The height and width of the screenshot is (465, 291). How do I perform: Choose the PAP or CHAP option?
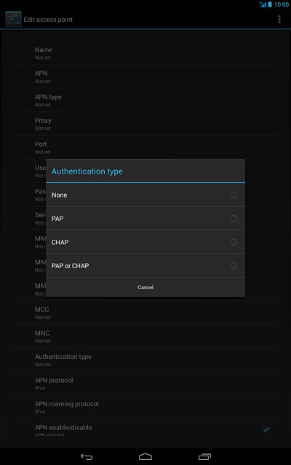[x=145, y=266]
